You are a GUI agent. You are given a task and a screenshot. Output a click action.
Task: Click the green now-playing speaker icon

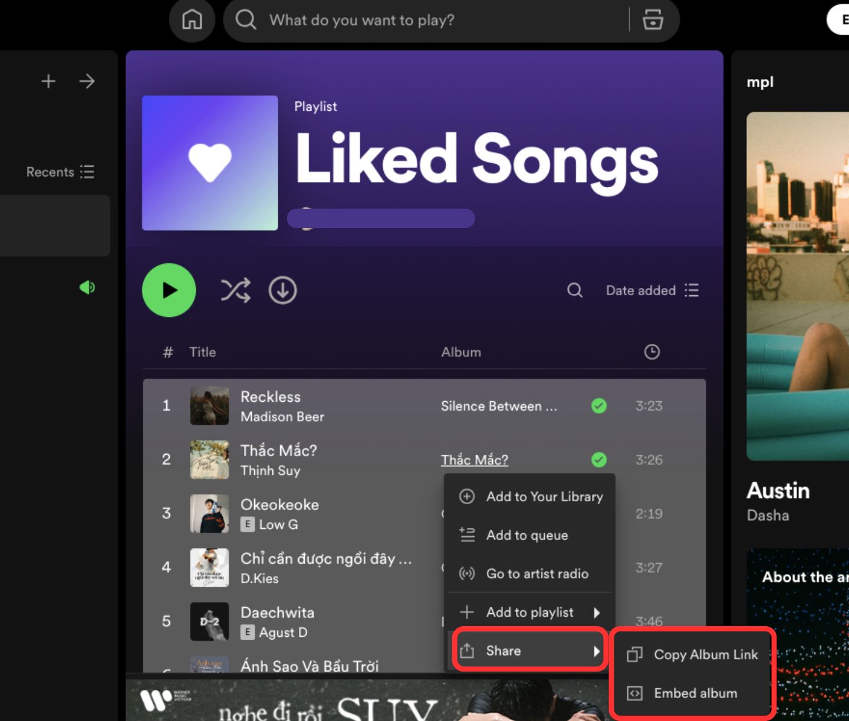click(87, 287)
